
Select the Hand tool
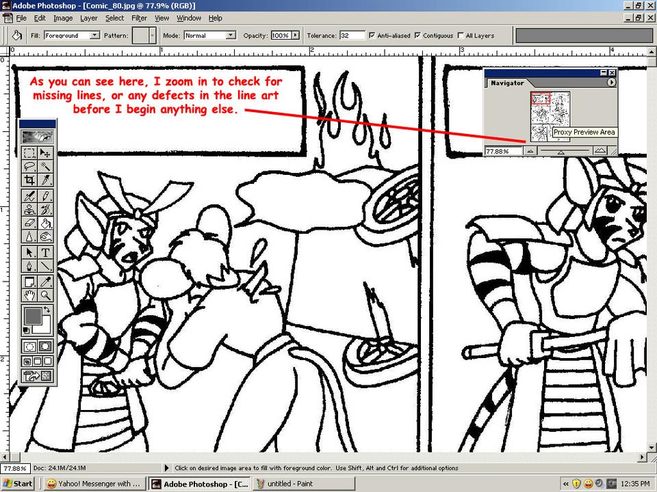click(x=29, y=295)
